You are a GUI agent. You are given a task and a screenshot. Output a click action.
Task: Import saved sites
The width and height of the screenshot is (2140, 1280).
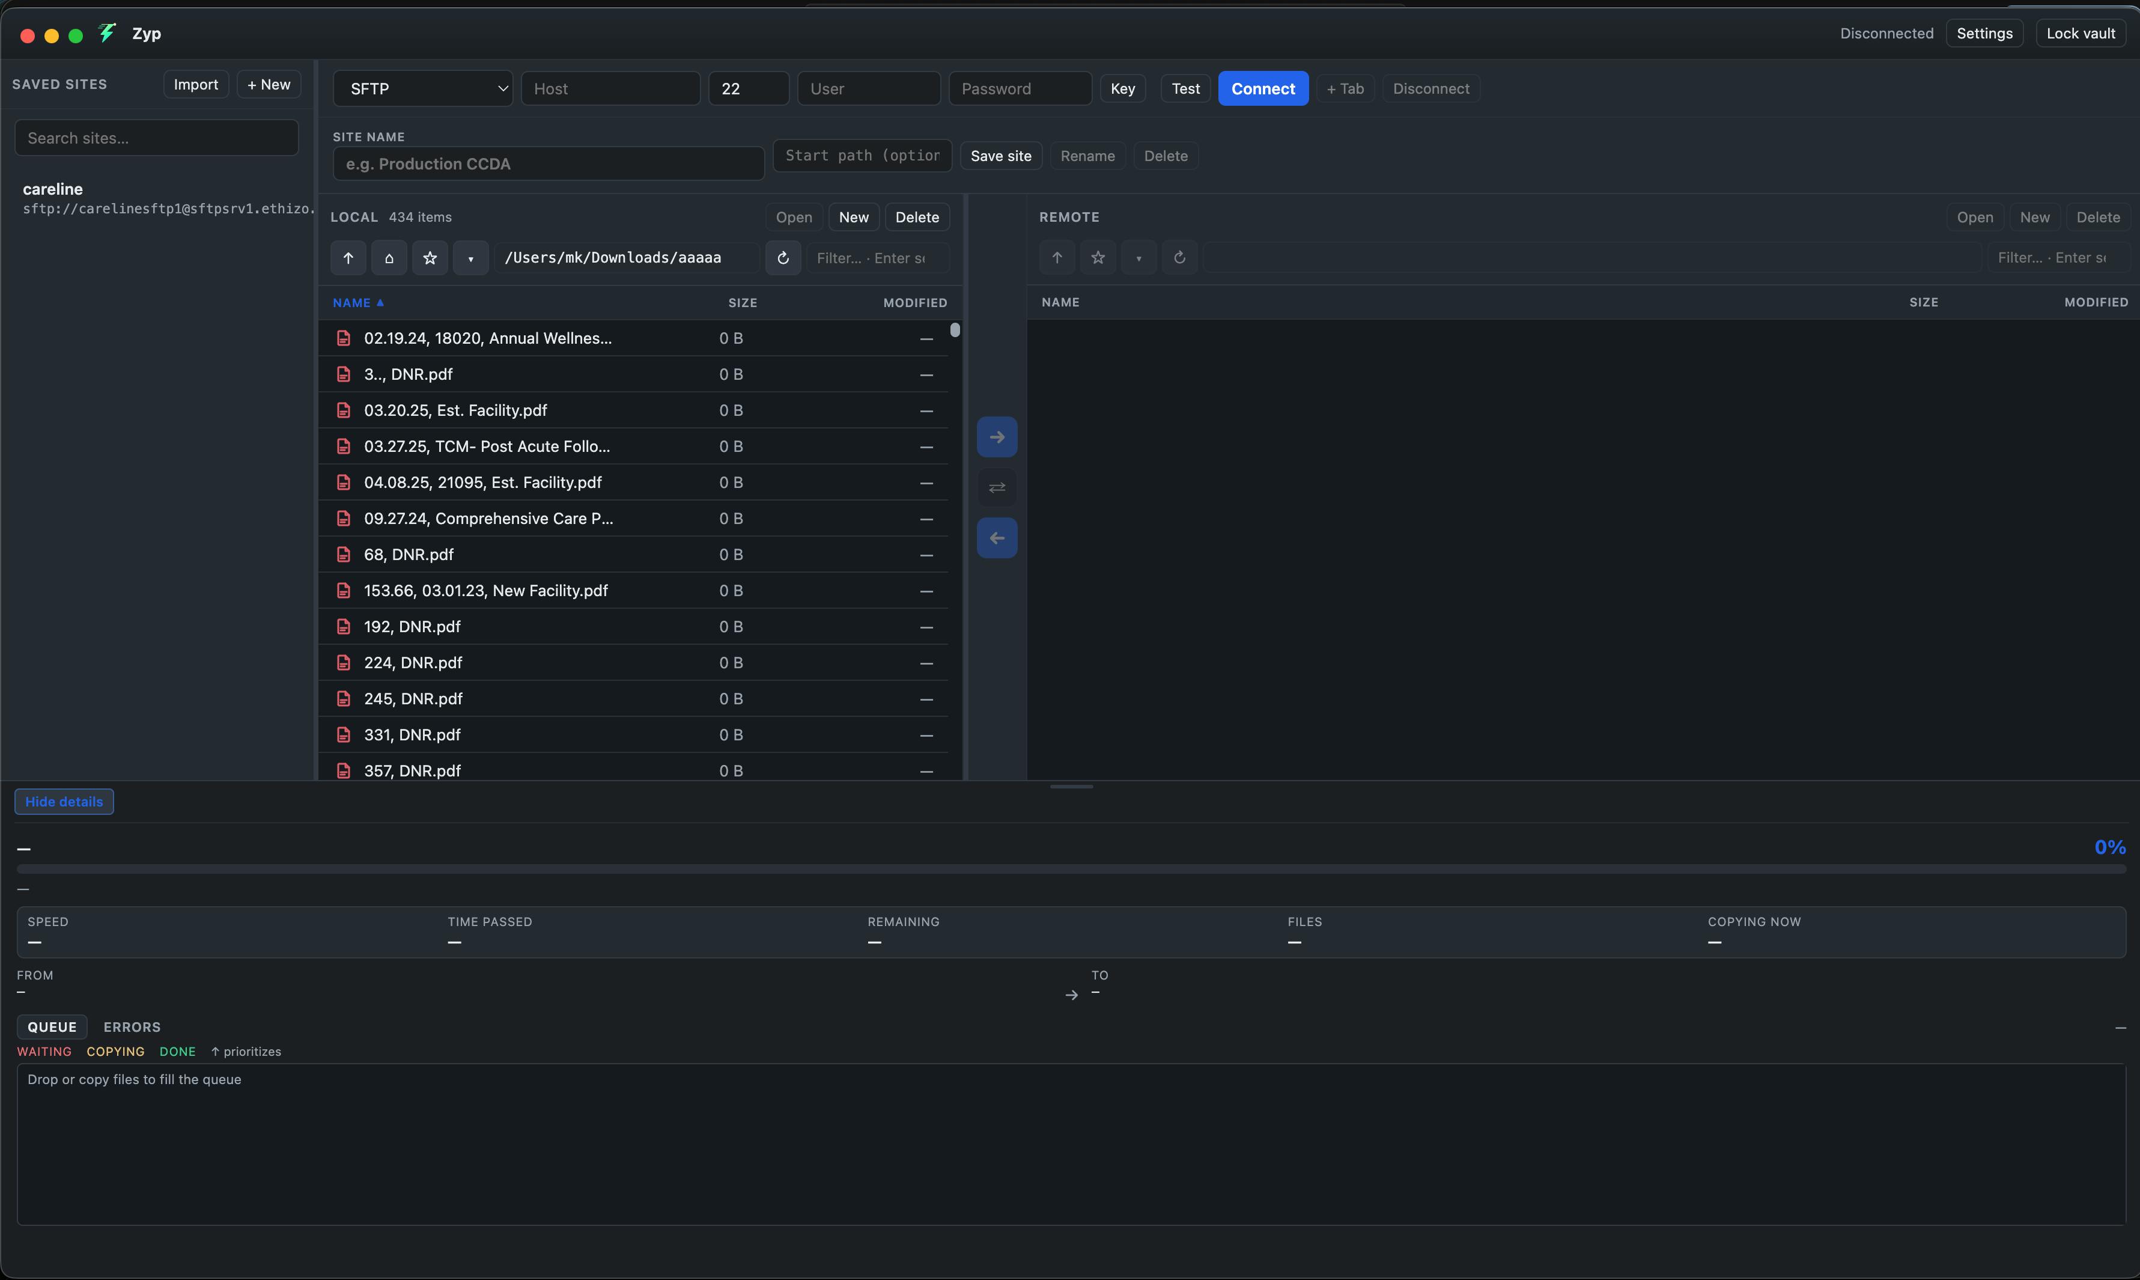tap(196, 85)
